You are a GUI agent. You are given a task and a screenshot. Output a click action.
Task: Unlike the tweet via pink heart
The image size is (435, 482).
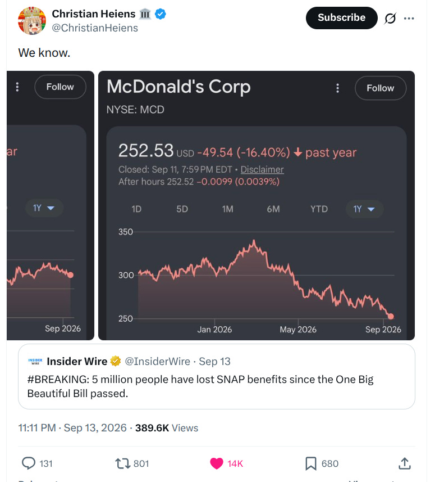click(217, 463)
